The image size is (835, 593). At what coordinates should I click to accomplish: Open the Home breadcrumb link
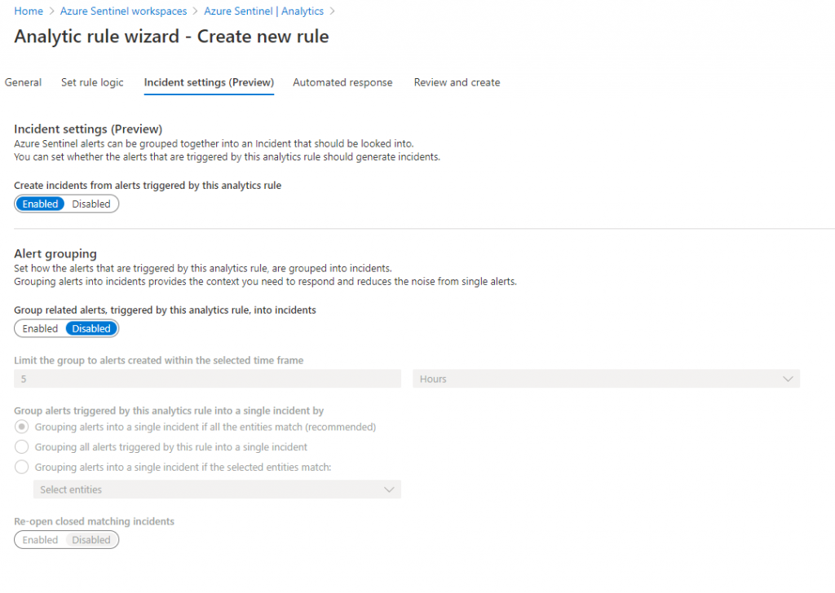[x=29, y=11]
